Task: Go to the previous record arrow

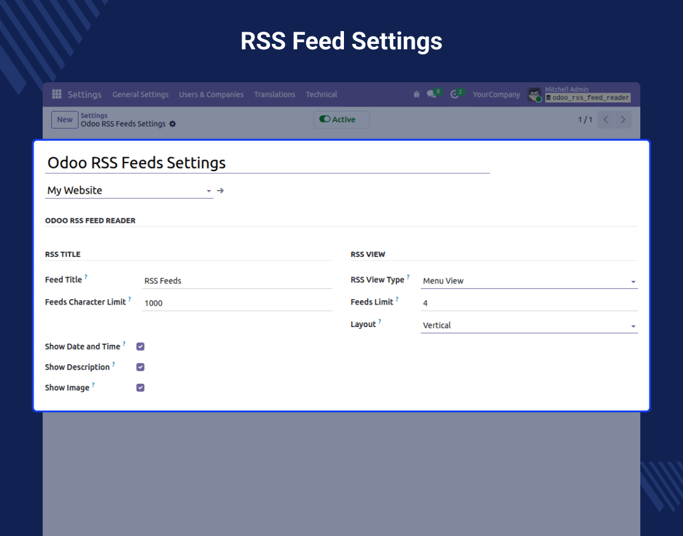Action: [x=606, y=119]
